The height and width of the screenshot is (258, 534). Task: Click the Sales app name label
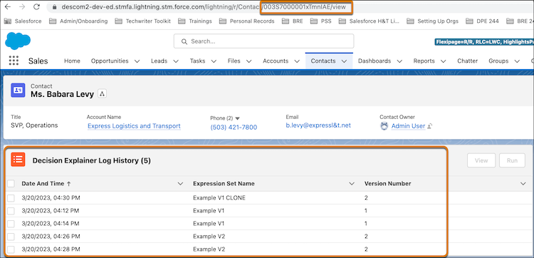pyautogui.click(x=38, y=61)
